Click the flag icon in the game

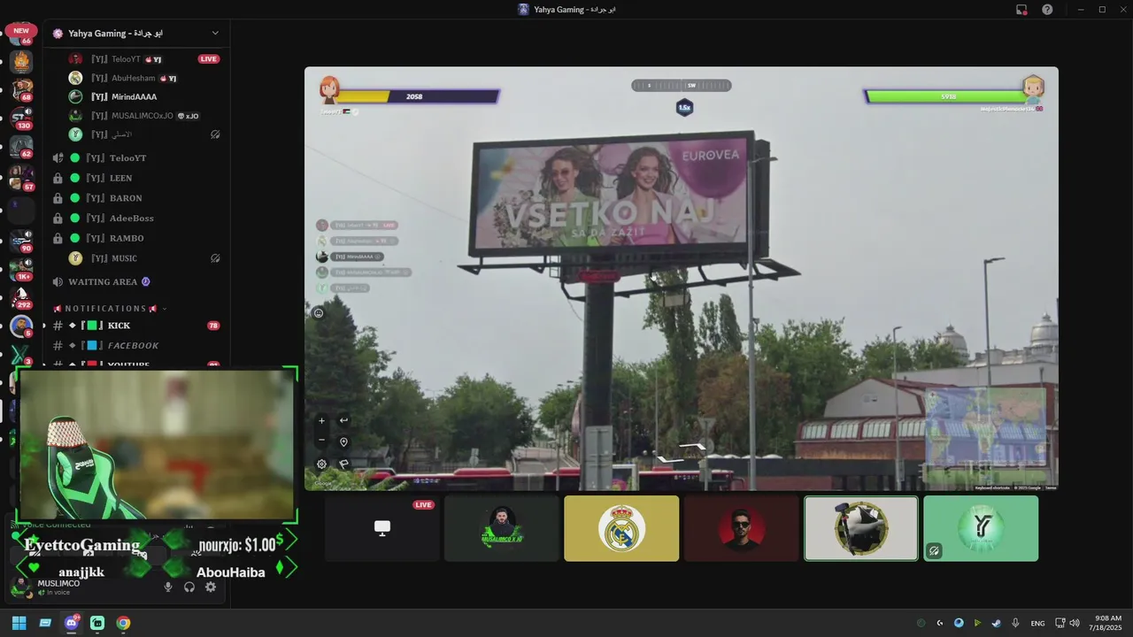[343, 464]
